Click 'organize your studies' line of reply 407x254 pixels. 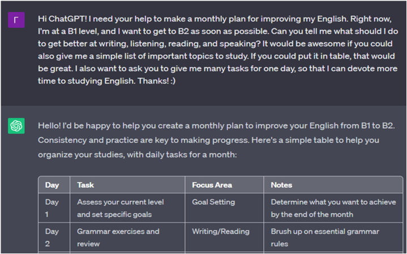pos(138,155)
